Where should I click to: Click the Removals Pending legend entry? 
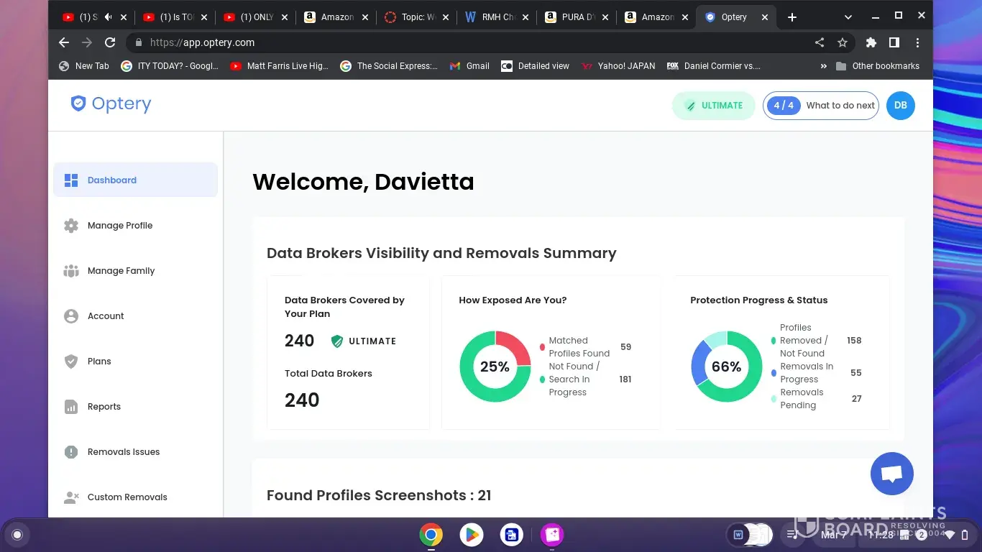(816, 399)
